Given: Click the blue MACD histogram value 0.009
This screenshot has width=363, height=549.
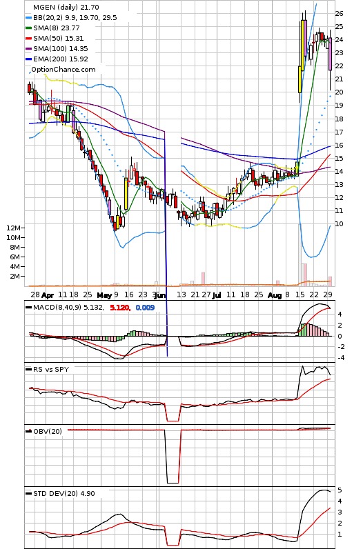Looking at the screenshot, I should click(145, 308).
